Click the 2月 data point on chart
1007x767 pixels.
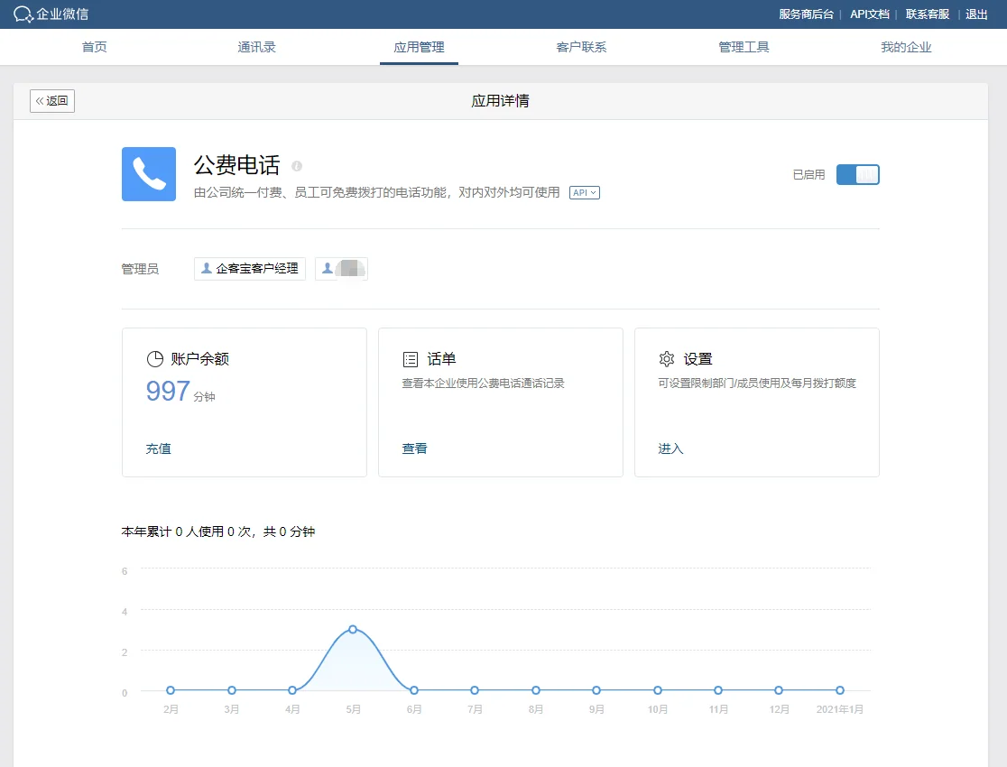coord(171,690)
